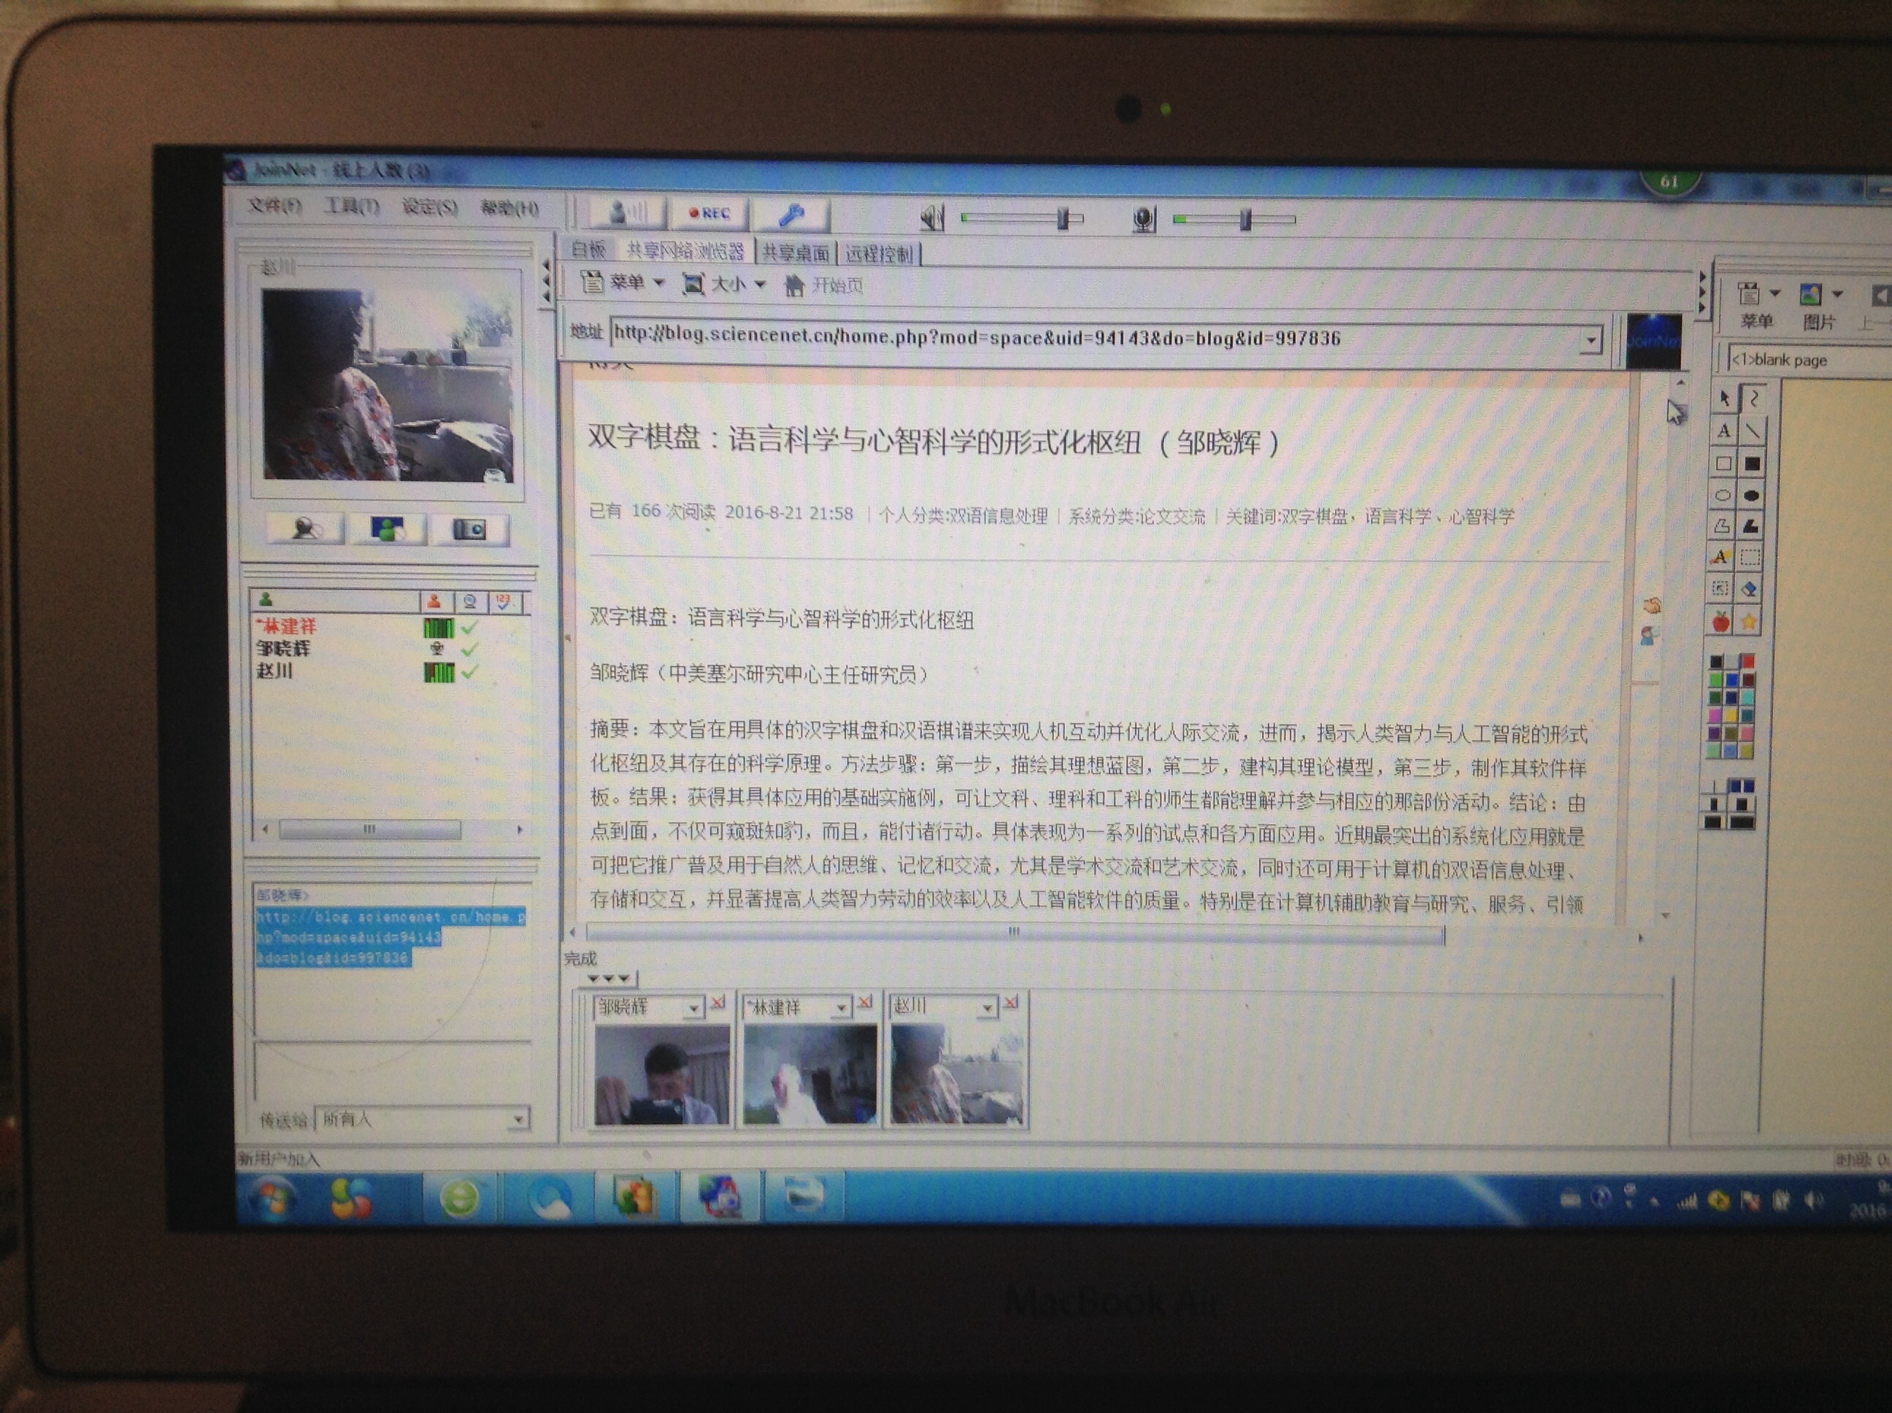Click the wrench settings icon in toolbar
This screenshot has width=1892, height=1413.
click(x=791, y=214)
